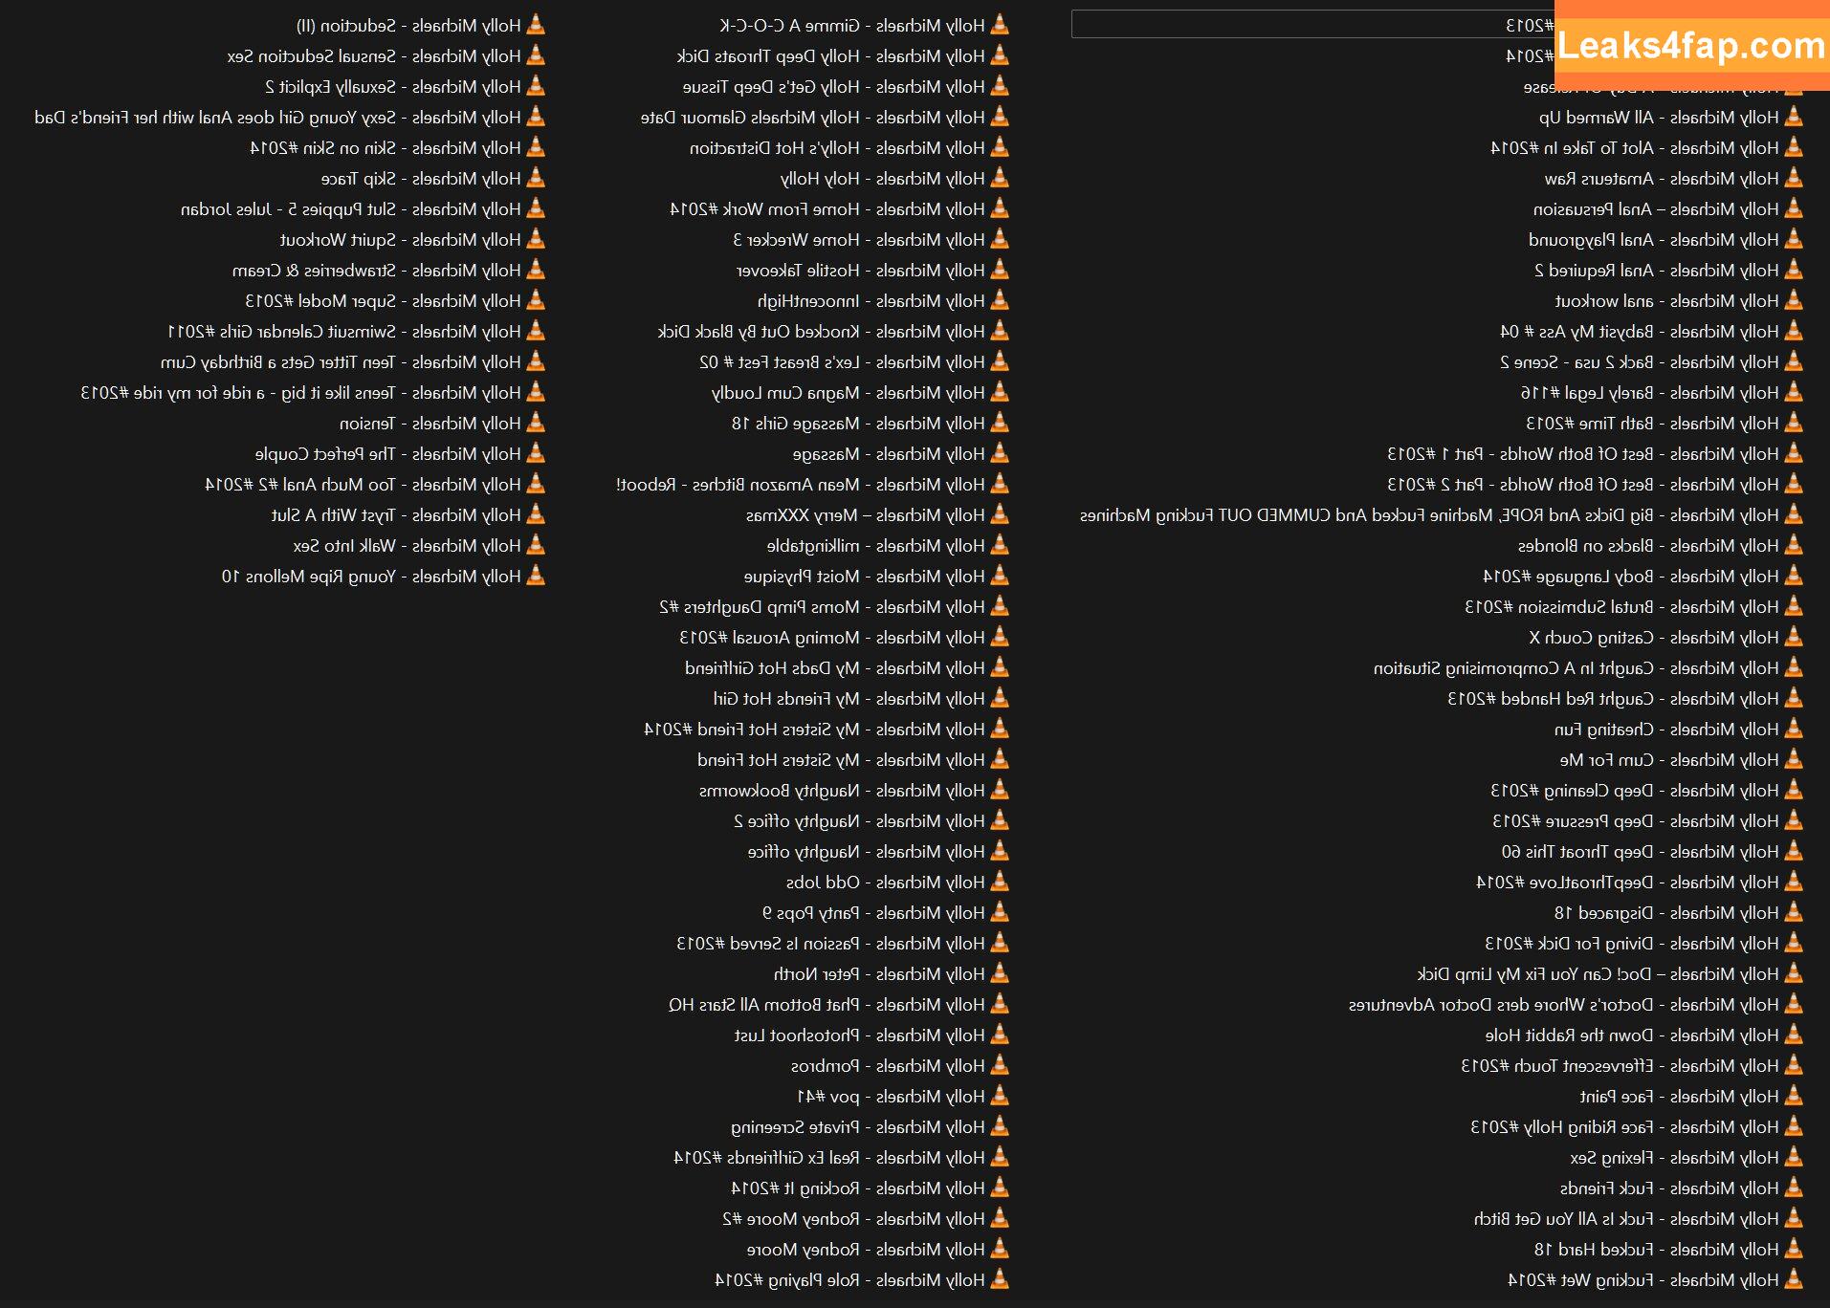The image size is (1830, 1308).
Task: Click 'Caught Red Handed #2013' file name
Action: click(x=1550, y=699)
